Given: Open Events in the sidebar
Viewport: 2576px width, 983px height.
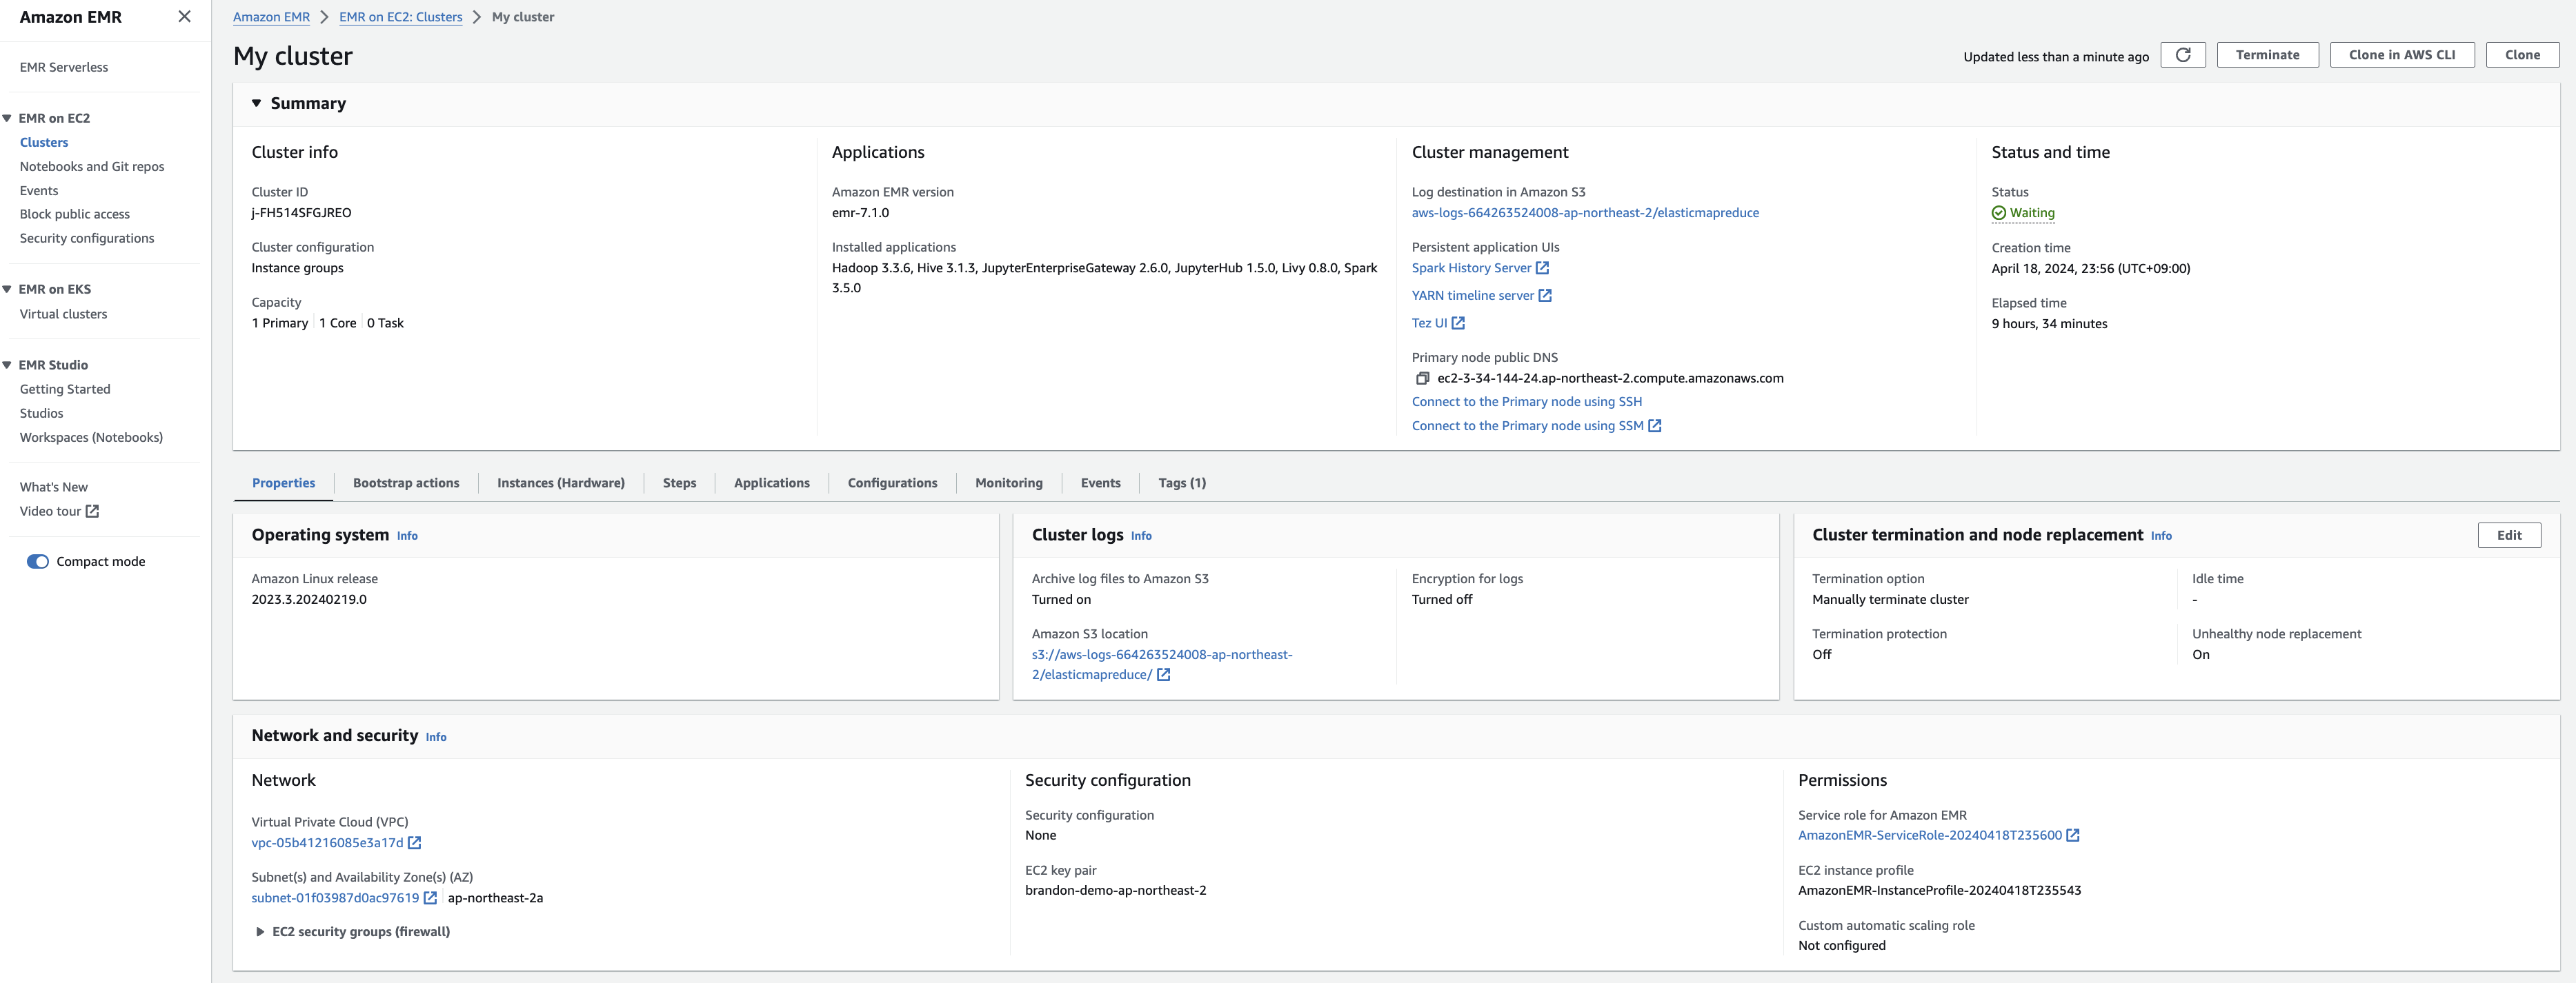Looking at the screenshot, I should [x=39, y=190].
